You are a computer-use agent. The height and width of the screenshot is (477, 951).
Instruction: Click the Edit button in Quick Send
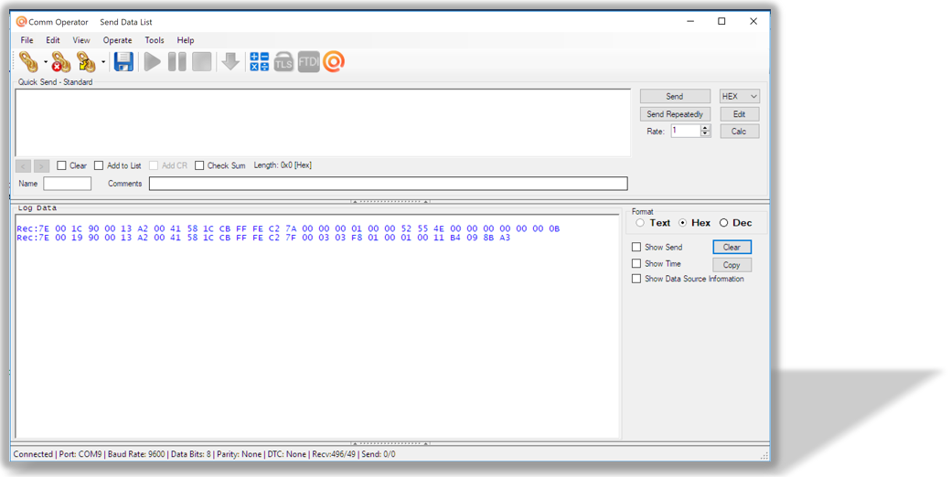pos(740,114)
